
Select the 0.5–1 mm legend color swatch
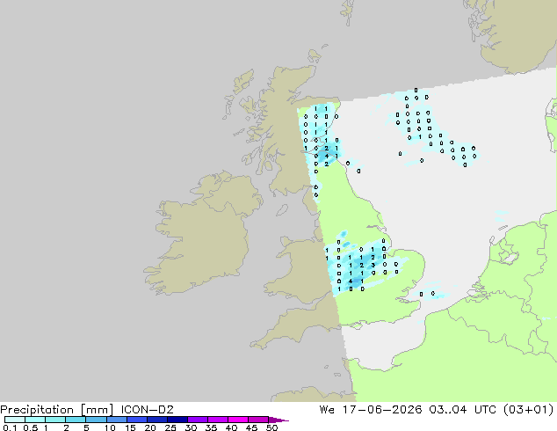pyautogui.click(x=35, y=420)
